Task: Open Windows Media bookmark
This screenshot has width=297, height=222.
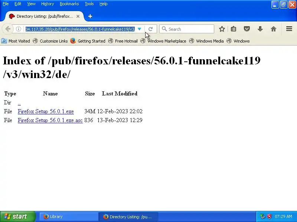Action: click(206, 41)
